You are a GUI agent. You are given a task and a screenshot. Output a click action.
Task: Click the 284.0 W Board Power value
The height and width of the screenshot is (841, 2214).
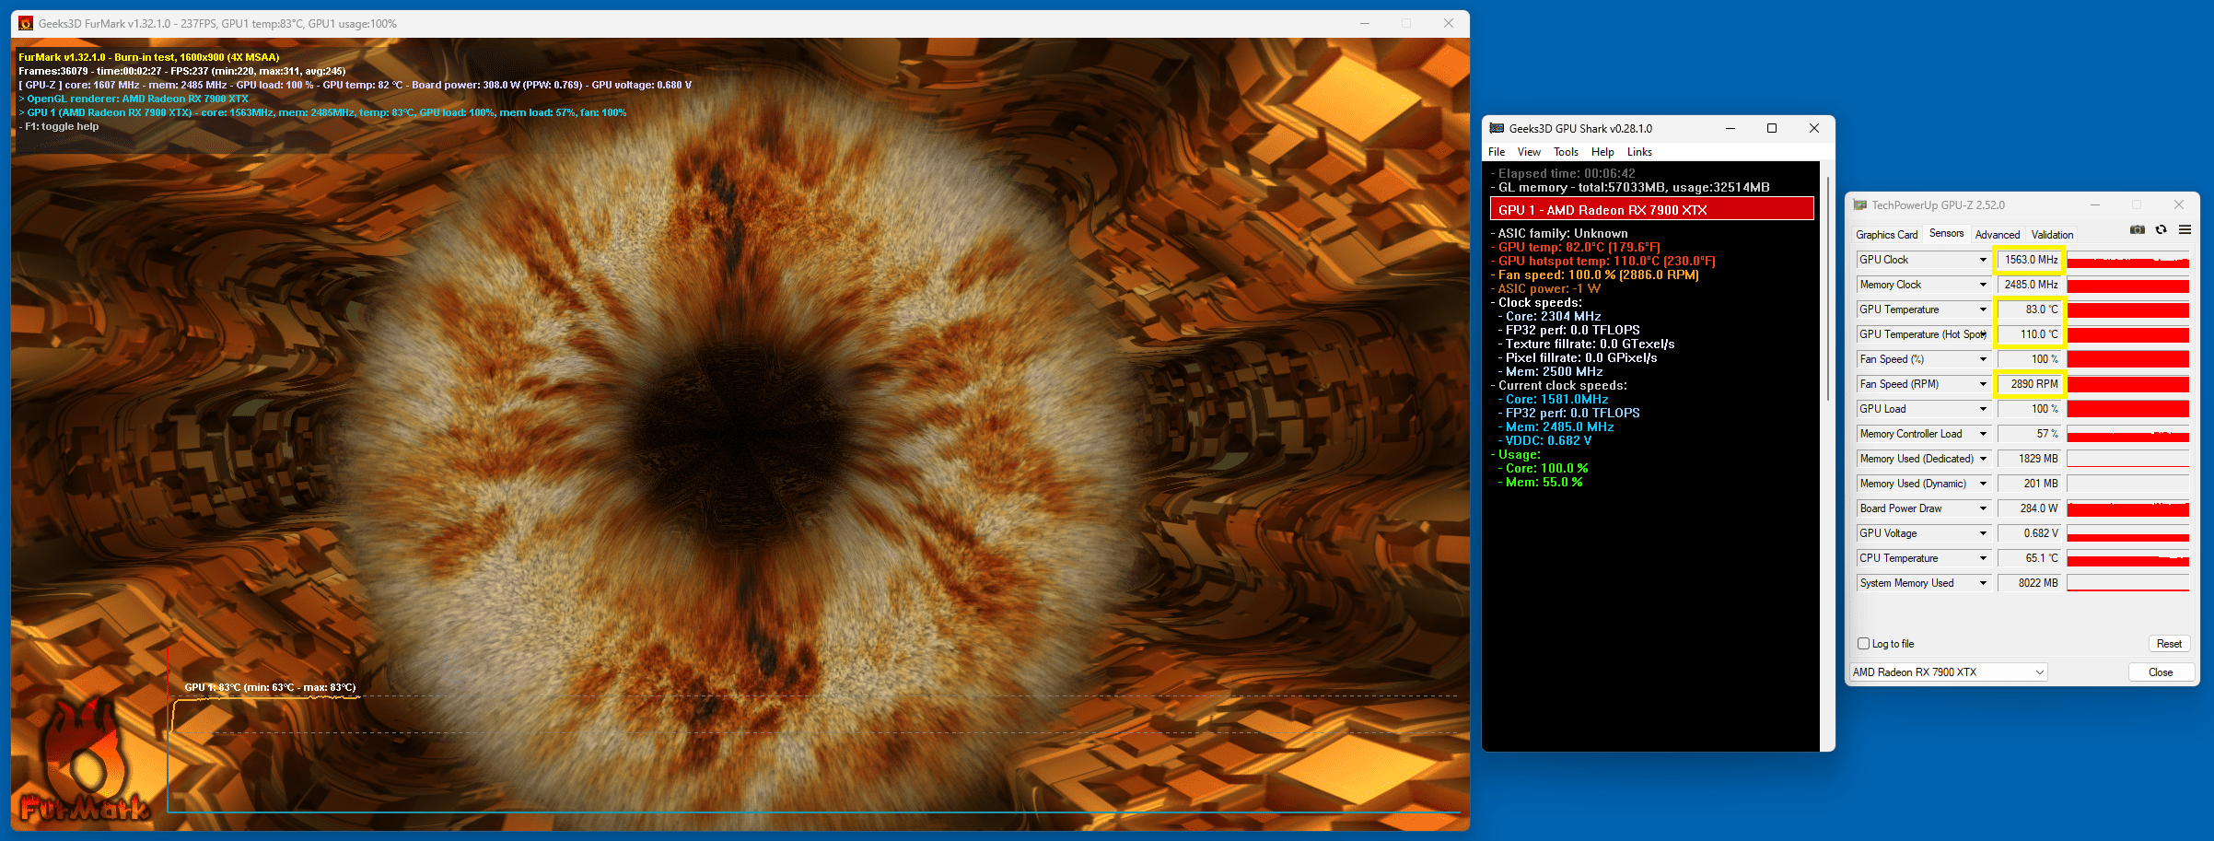tap(2029, 508)
